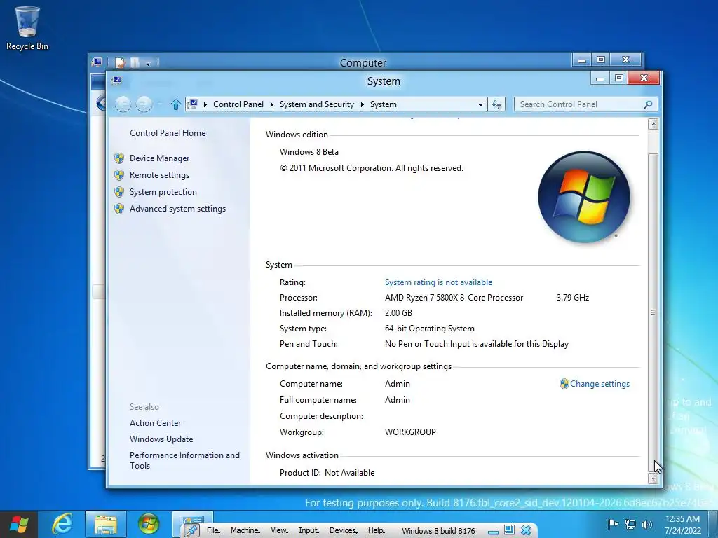Viewport: 718px width, 538px height.
Task: Click VM toolbar minimize icon
Action: coord(493,531)
